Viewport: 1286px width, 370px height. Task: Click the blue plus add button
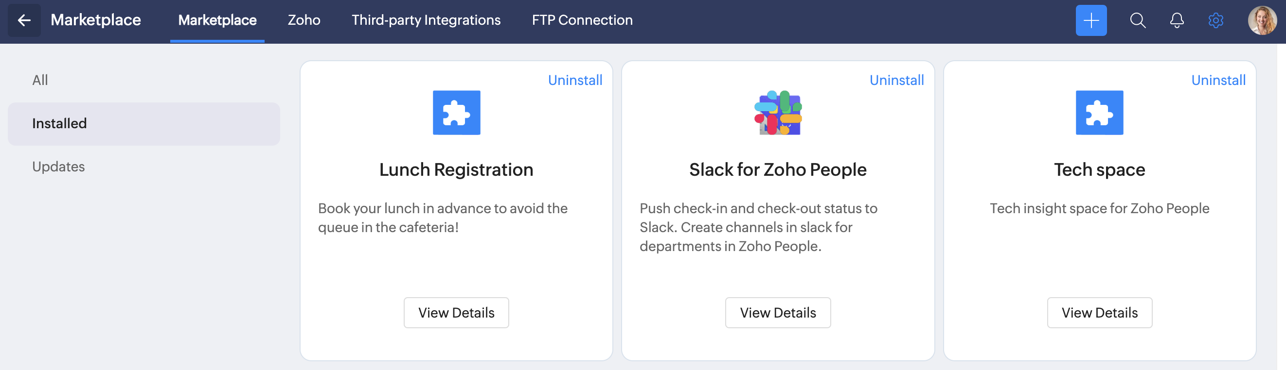(1091, 20)
